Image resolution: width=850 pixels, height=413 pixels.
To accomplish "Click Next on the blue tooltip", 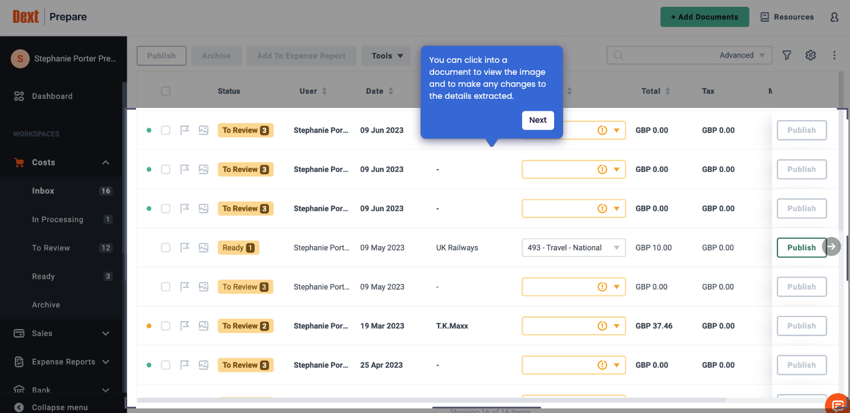I will point(538,120).
